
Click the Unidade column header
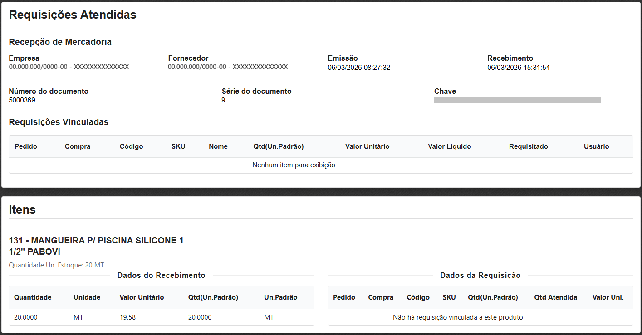[87, 297]
